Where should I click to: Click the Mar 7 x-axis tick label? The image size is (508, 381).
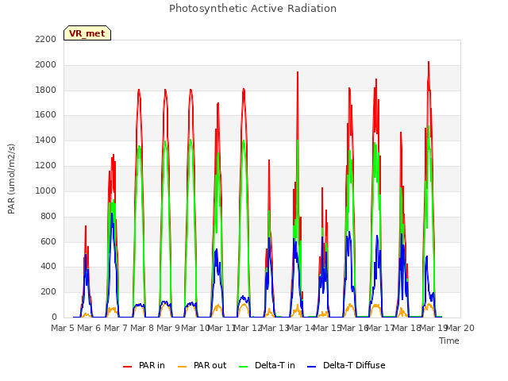click(x=116, y=328)
